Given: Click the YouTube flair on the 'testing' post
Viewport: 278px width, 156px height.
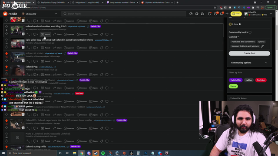Looking at the screenshot, I should tap(79, 93).
